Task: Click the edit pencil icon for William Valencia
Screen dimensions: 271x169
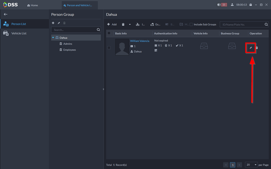Action: (251, 48)
